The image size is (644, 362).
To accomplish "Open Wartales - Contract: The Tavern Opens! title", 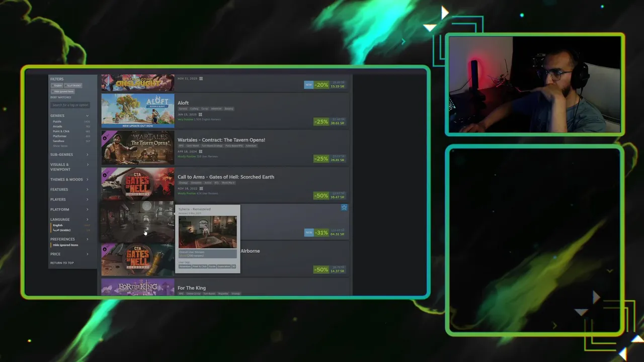I will click(221, 140).
